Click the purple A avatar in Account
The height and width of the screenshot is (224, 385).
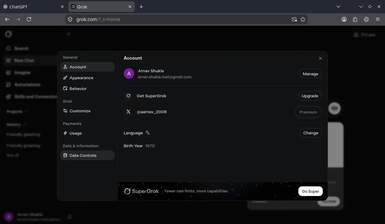click(x=129, y=74)
